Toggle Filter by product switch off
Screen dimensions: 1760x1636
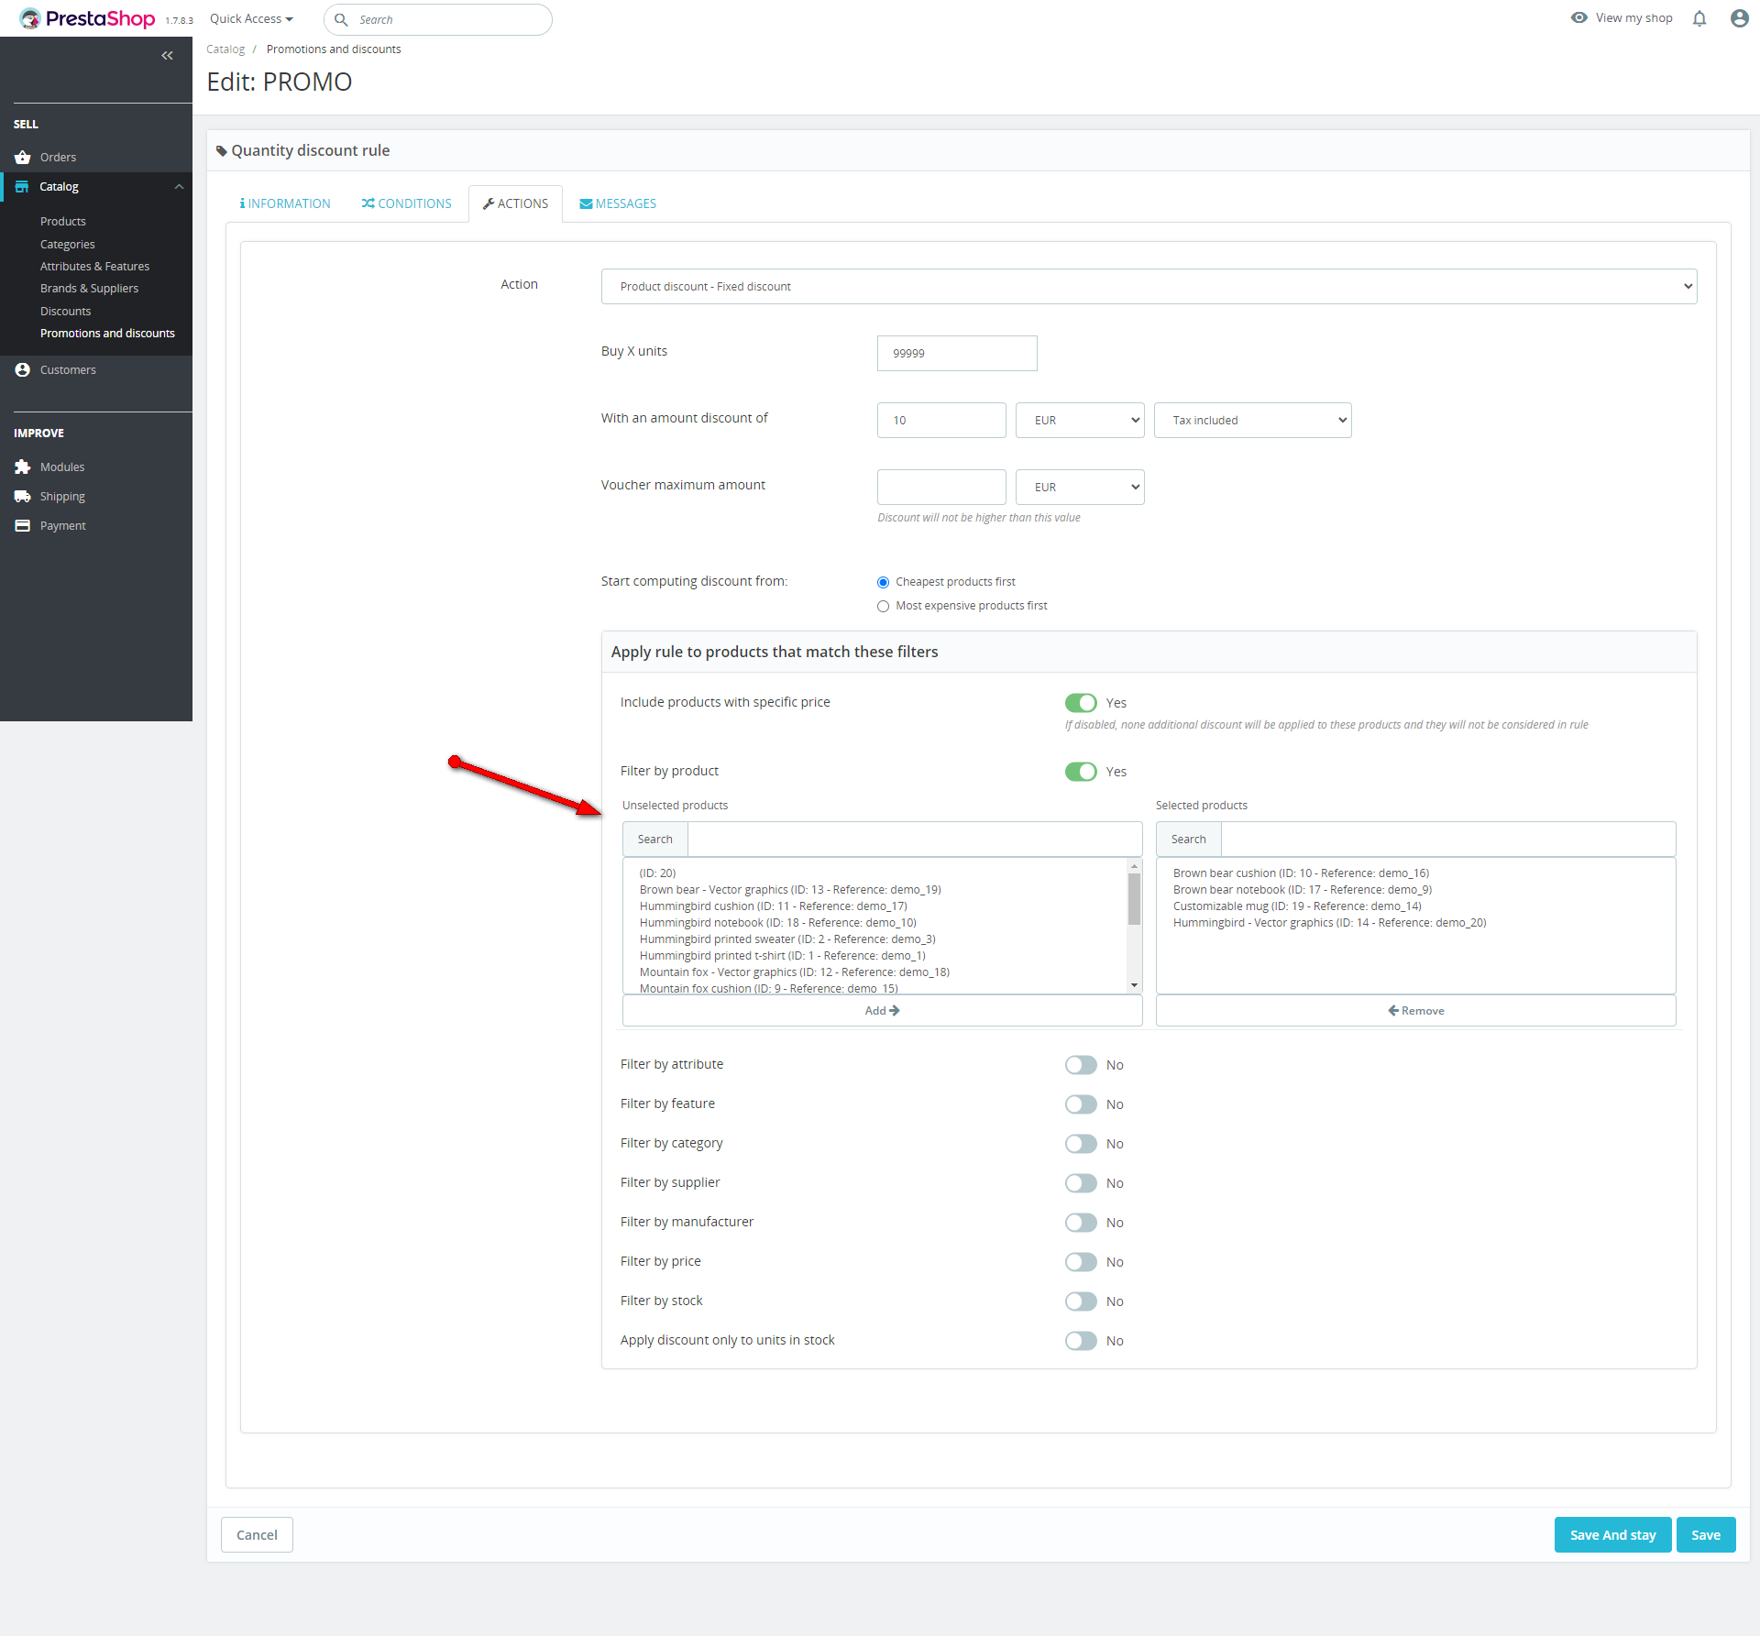[1081, 772]
